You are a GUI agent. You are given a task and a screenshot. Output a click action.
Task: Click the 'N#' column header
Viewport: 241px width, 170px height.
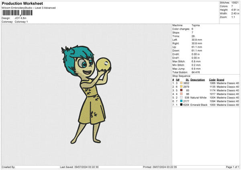click(x=178, y=80)
